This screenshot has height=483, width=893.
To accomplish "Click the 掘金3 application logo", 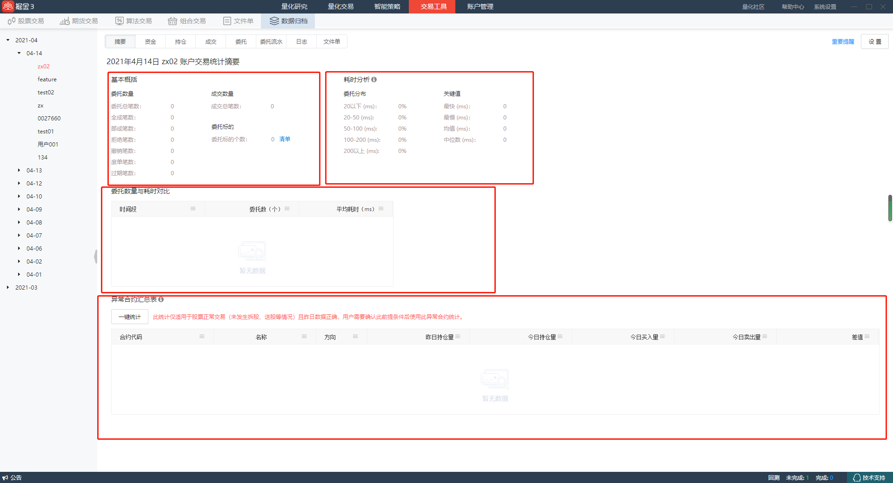I will pyautogui.click(x=18, y=7).
